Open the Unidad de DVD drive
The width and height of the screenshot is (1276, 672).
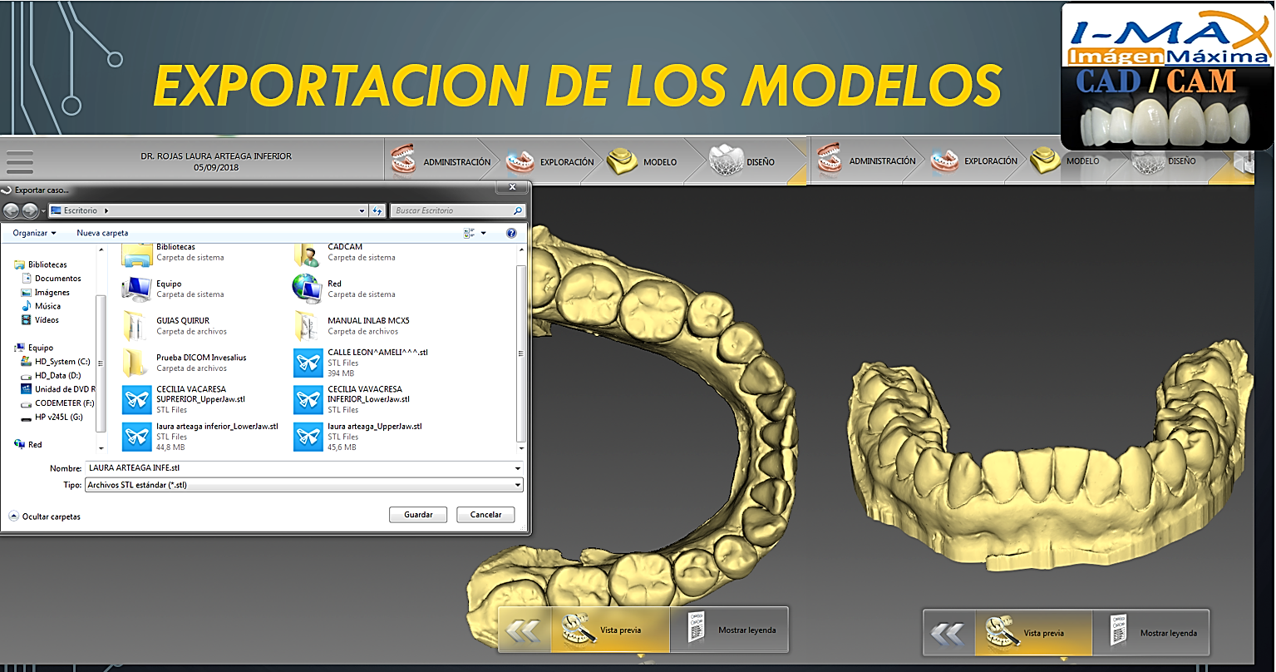[58, 389]
